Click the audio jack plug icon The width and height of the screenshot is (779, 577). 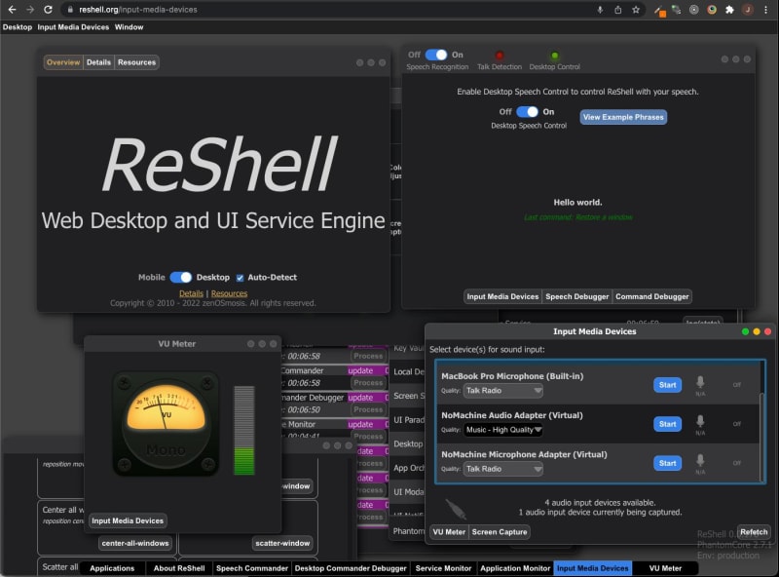click(x=456, y=509)
